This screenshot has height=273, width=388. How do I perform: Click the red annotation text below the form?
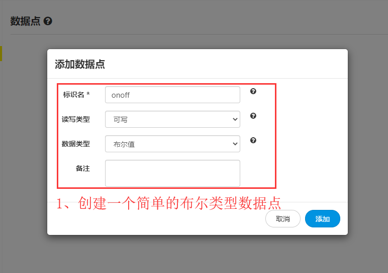(168, 203)
